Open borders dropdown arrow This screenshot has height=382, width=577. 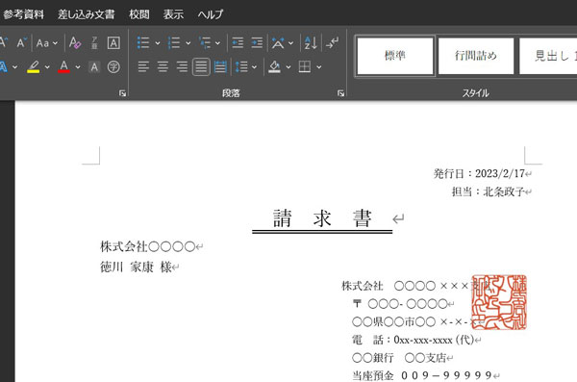pyautogui.click(x=318, y=67)
